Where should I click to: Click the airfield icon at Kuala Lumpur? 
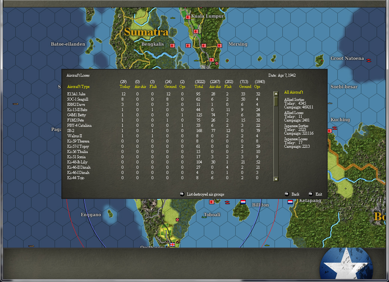click(x=187, y=17)
